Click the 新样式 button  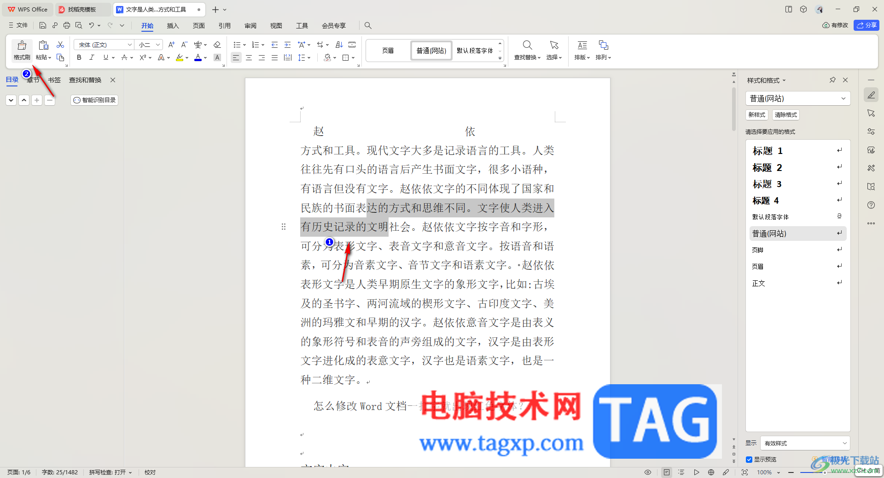pos(756,115)
